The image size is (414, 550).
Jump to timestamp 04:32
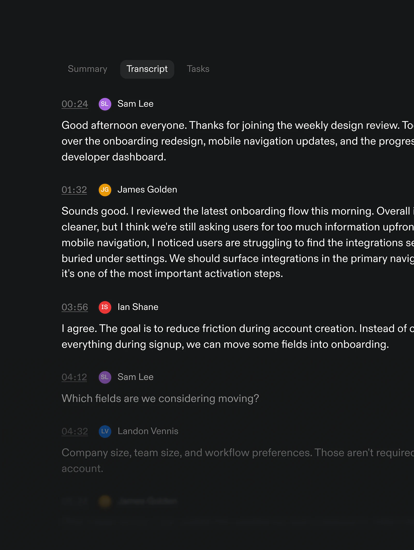75,431
